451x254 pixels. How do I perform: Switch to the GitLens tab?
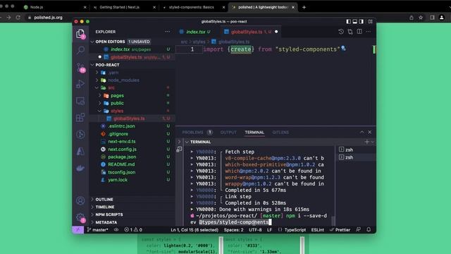click(280, 132)
